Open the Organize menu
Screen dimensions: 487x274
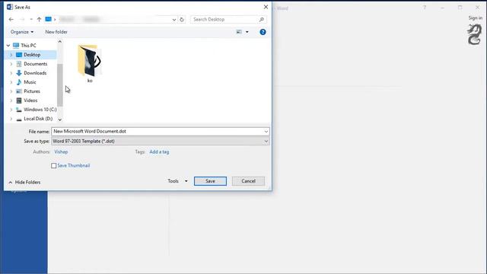(22, 32)
